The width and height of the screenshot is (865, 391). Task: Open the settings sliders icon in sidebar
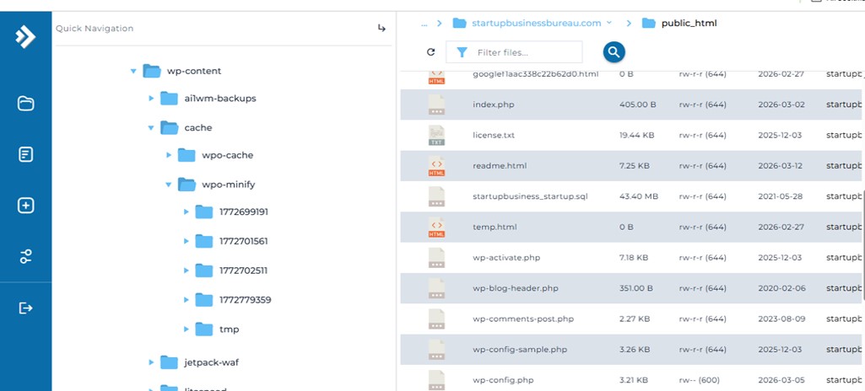click(25, 257)
